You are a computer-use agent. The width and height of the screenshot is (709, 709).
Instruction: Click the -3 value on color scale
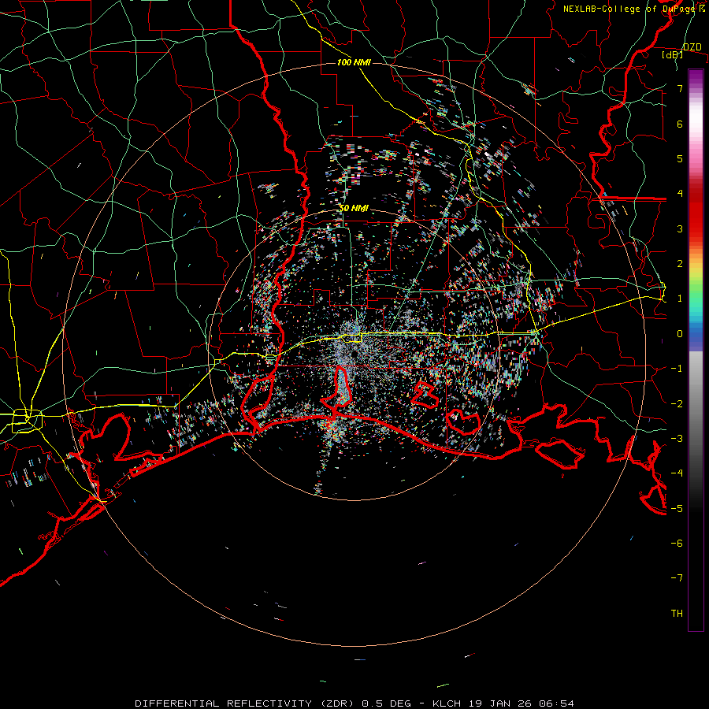pos(677,439)
